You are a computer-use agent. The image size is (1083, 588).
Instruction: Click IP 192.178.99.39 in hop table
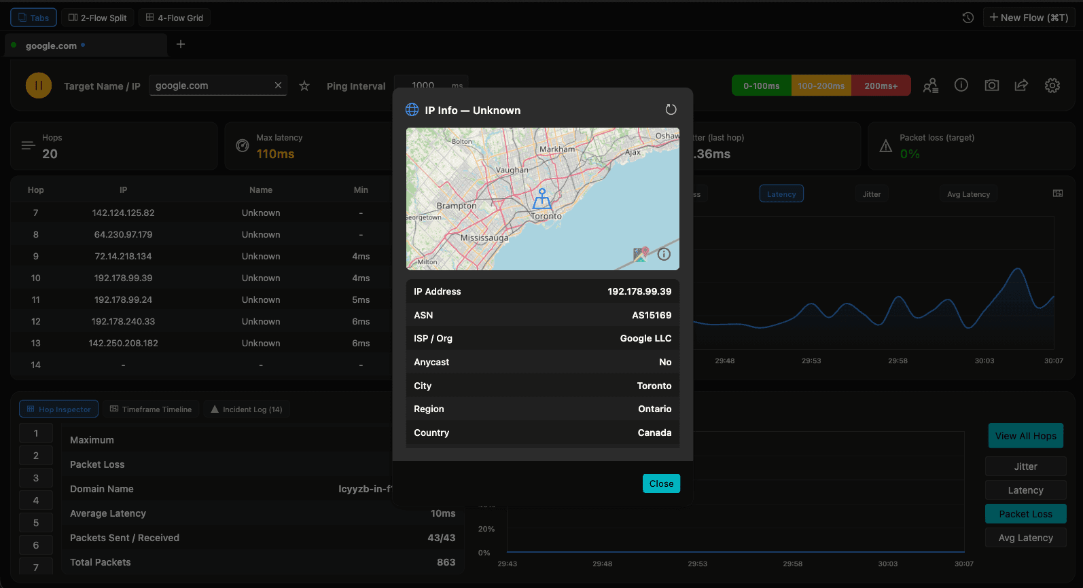[123, 278]
